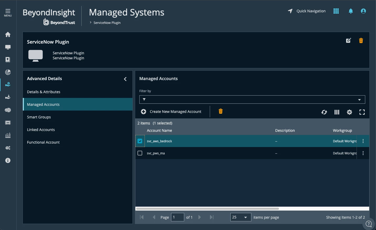Click the system monitor thumbnail image
The height and width of the screenshot is (230, 376).
pyautogui.click(x=35, y=56)
